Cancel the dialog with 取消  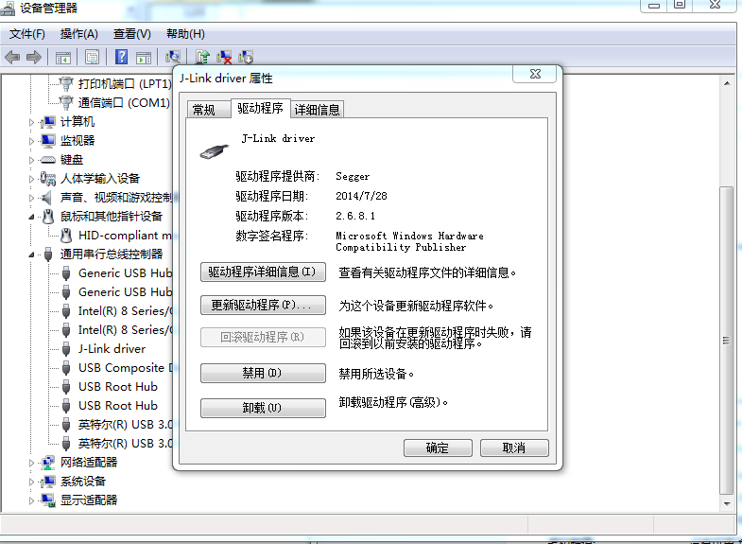pyautogui.click(x=514, y=447)
